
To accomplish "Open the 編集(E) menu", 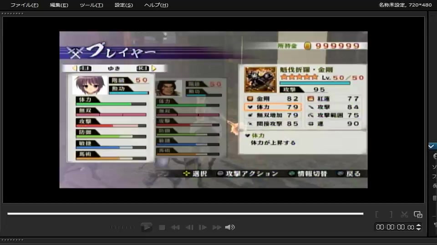I will [x=59, y=5].
